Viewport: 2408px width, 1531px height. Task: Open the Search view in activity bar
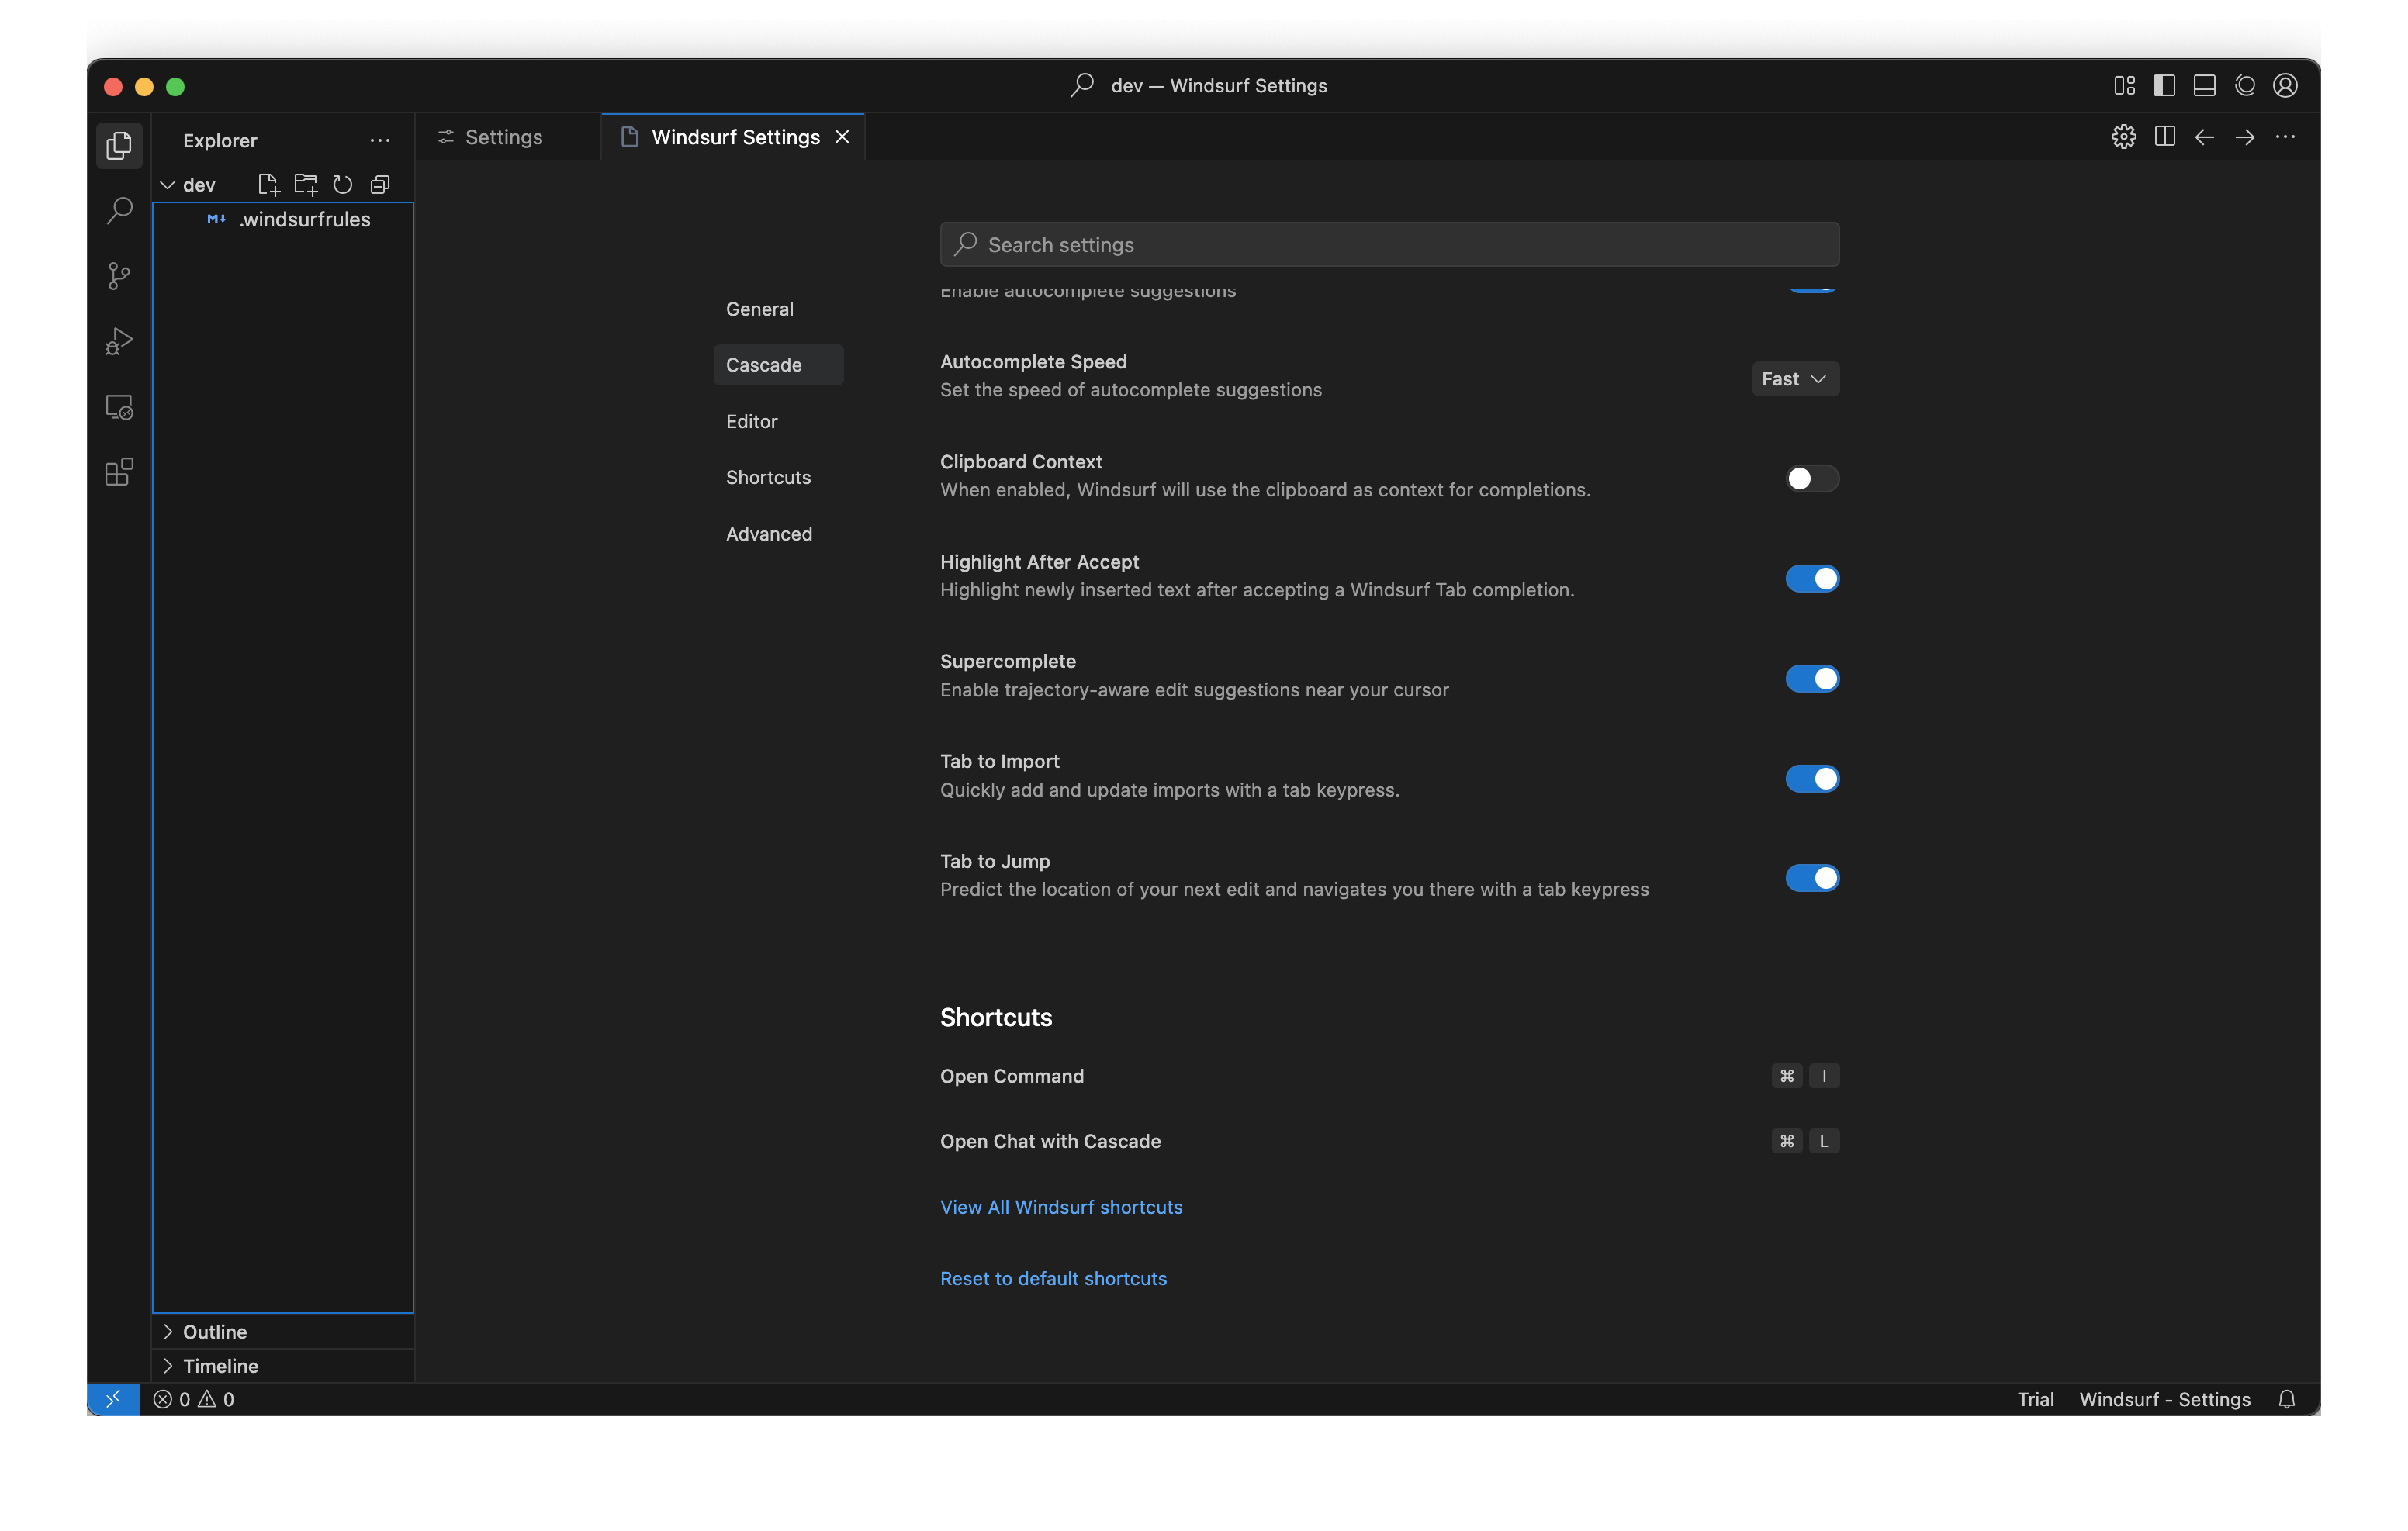119,210
